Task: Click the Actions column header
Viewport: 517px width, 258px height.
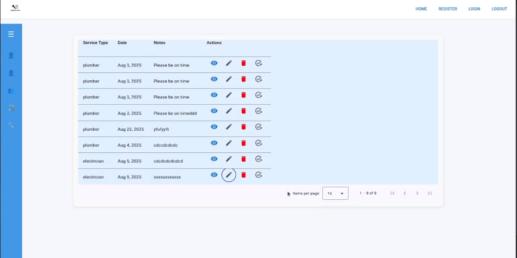Action: click(214, 43)
